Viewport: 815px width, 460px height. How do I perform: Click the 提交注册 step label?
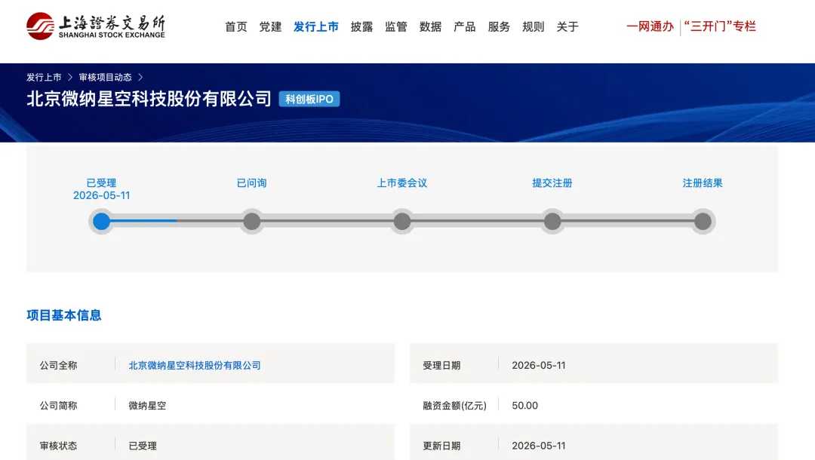[552, 182]
